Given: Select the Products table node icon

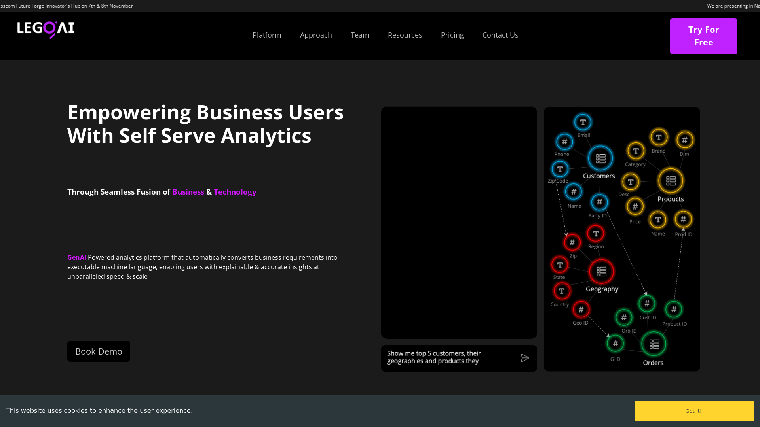Looking at the screenshot, I should pos(671,181).
